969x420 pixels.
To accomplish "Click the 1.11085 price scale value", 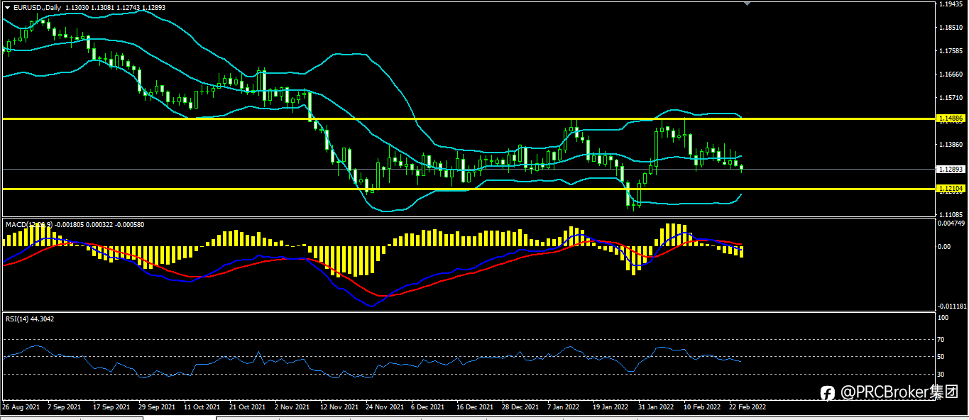I will (950, 214).
